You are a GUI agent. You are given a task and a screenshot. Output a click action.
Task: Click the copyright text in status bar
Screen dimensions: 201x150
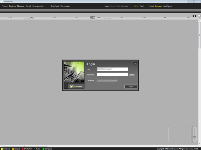pyautogui.click(x=177, y=149)
